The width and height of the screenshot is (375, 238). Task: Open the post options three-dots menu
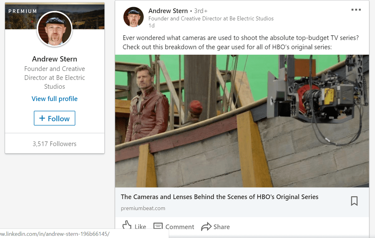click(356, 10)
